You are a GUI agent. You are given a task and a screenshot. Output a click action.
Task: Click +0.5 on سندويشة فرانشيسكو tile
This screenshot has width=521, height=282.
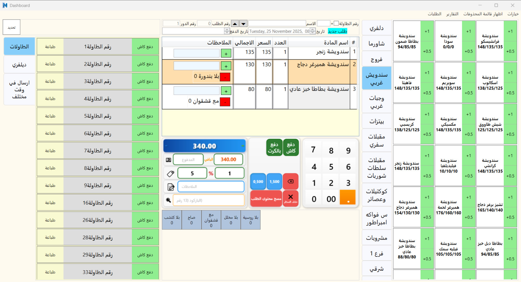(510, 51)
